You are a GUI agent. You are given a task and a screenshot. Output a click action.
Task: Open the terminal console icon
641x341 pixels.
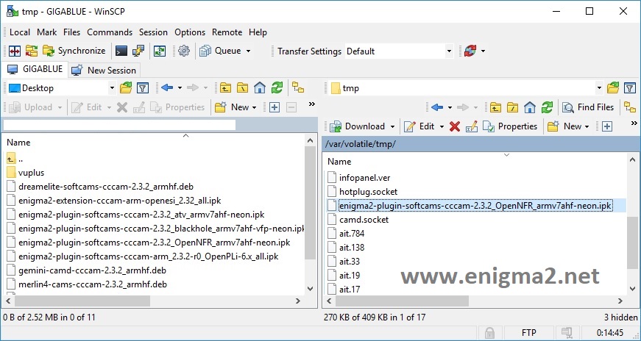121,51
